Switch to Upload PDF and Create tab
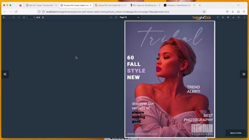Viewport: 249px width, 140px height. pos(110,5)
